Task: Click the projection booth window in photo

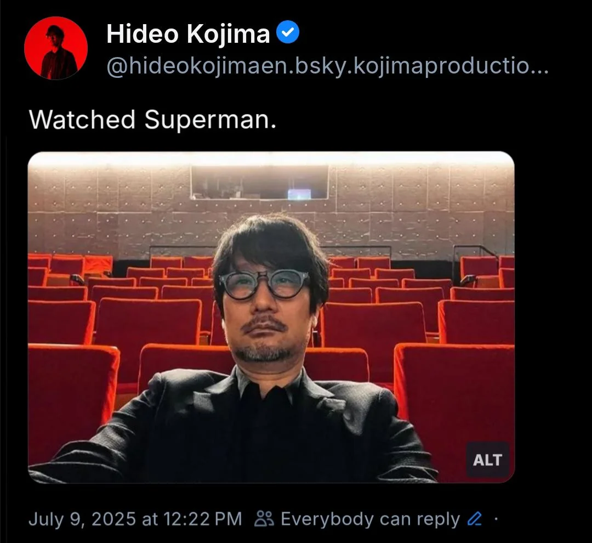Action: (259, 183)
